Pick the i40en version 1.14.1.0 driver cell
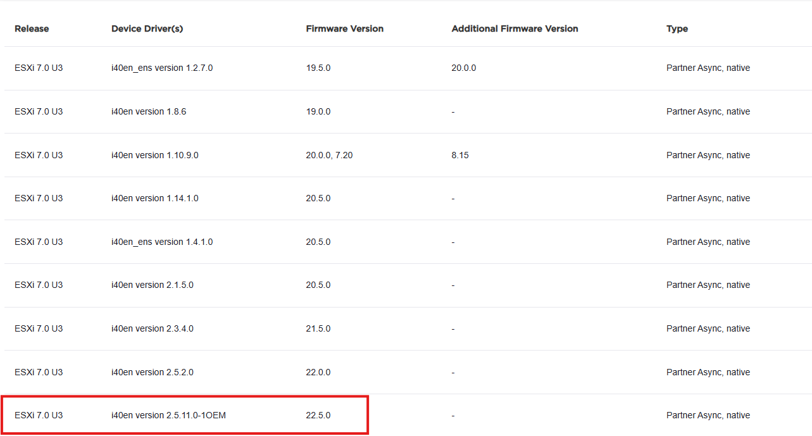The image size is (812, 436). pos(155,198)
